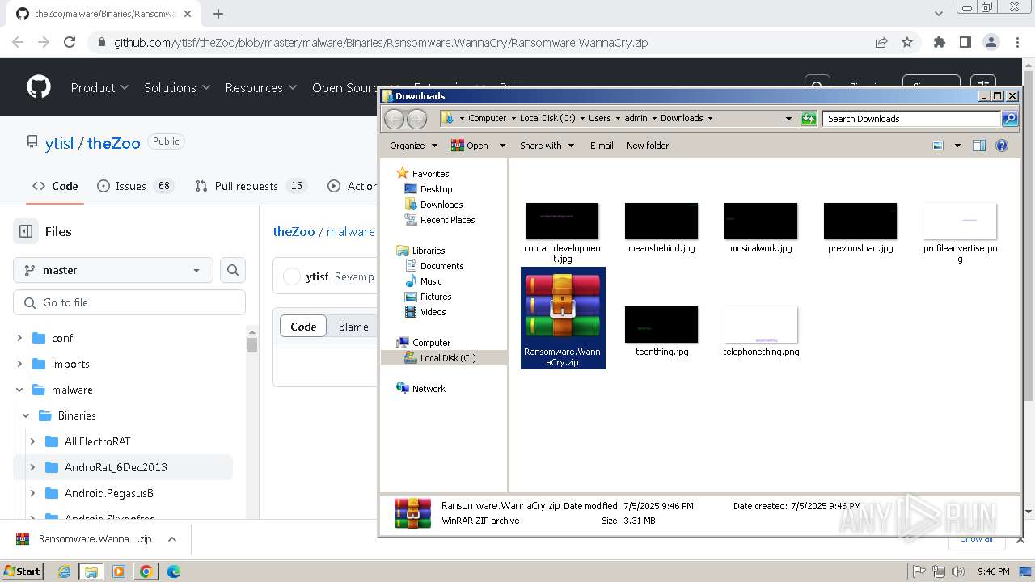Open the Share with menu
Screen dimensions: 1035x582
547,145
